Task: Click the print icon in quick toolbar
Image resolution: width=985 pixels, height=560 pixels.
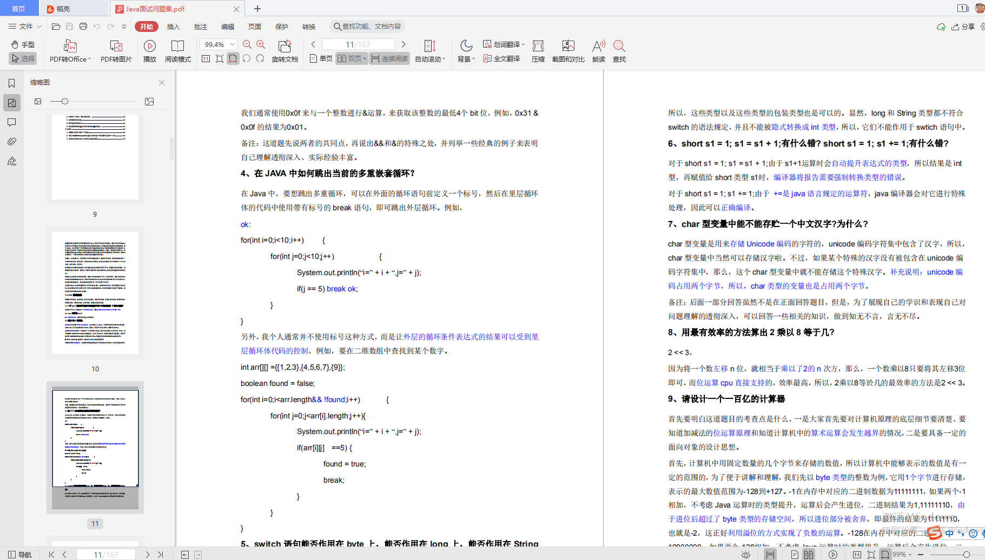Action: click(x=83, y=26)
